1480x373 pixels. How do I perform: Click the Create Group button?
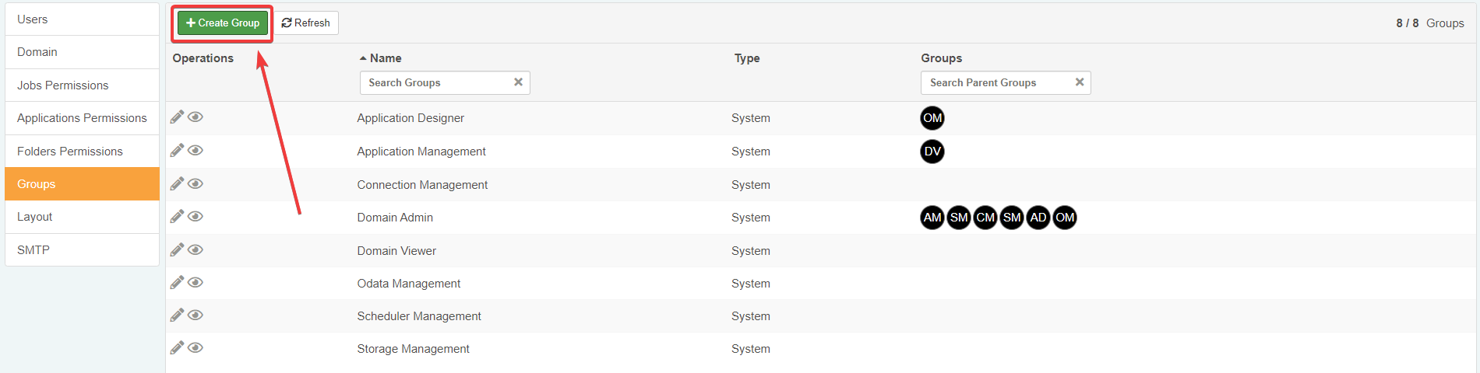point(223,23)
